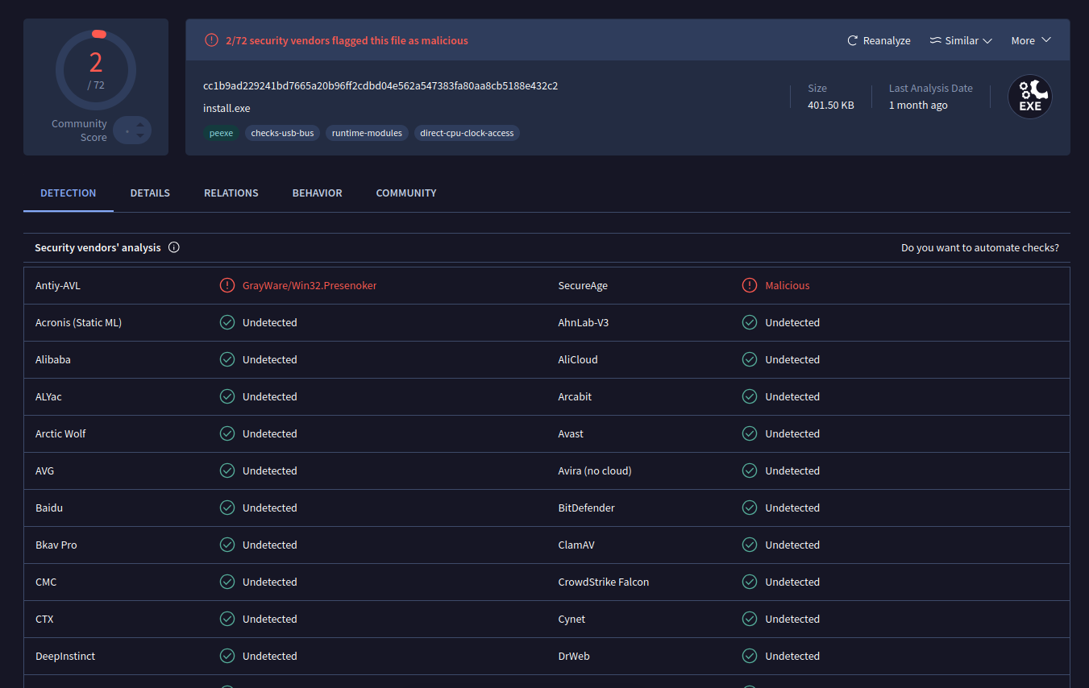Click the DeepInstinct vendor name
Viewport: 1089px width, 688px height.
coord(65,656)
